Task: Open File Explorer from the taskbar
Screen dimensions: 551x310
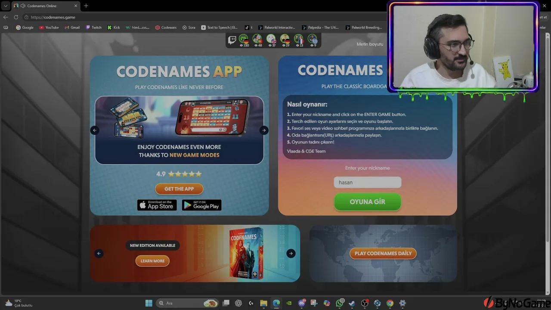Action: coord(263,303)
